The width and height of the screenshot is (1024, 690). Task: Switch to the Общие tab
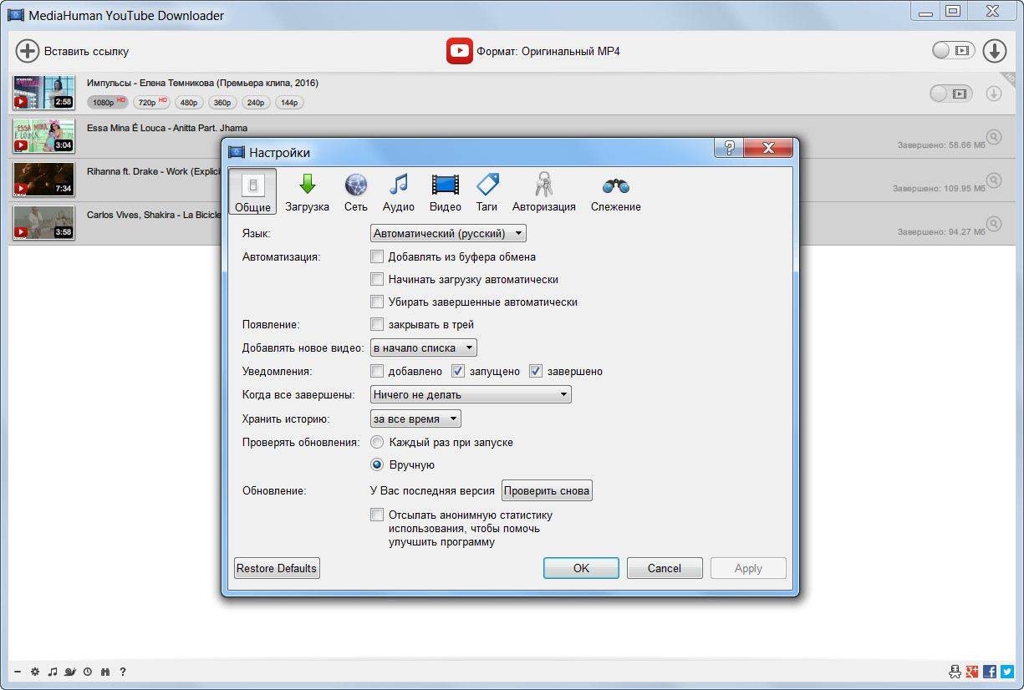tap(252, 192)
